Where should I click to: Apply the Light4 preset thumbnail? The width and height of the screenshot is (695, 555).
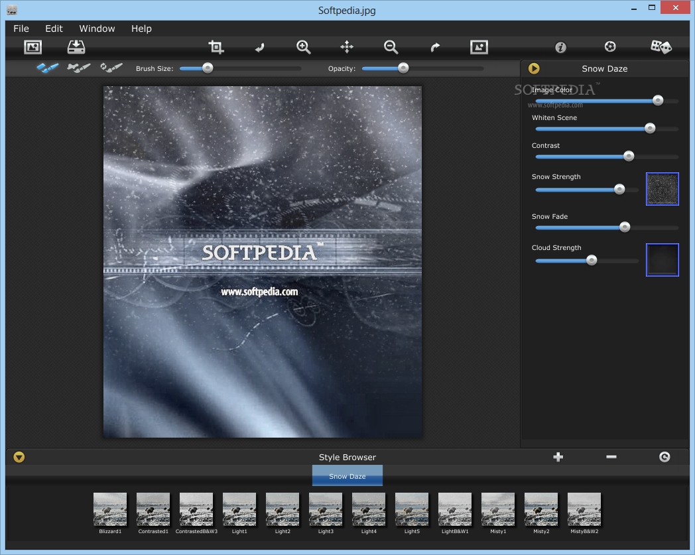(369, 509)
